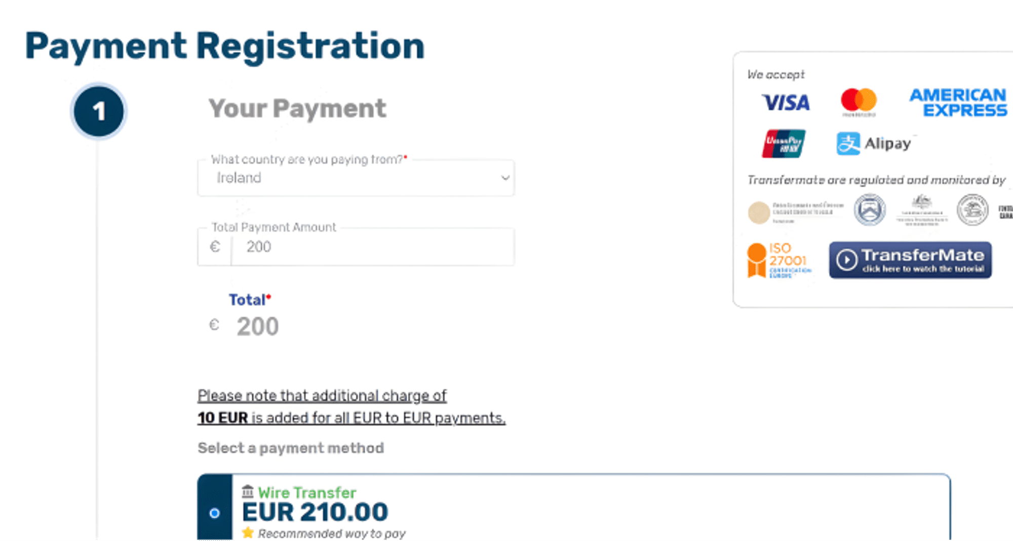Click the star icon by Recommended way to pay
The width and height of the screenshot is (1013, 541).
(248, 532)
